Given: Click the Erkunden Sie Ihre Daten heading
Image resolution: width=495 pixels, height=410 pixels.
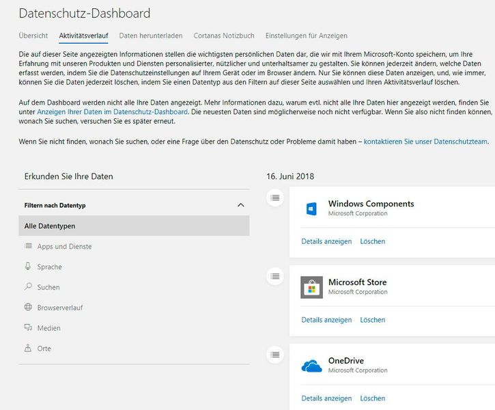Looking at the screenshot, I should pos(68,176).
